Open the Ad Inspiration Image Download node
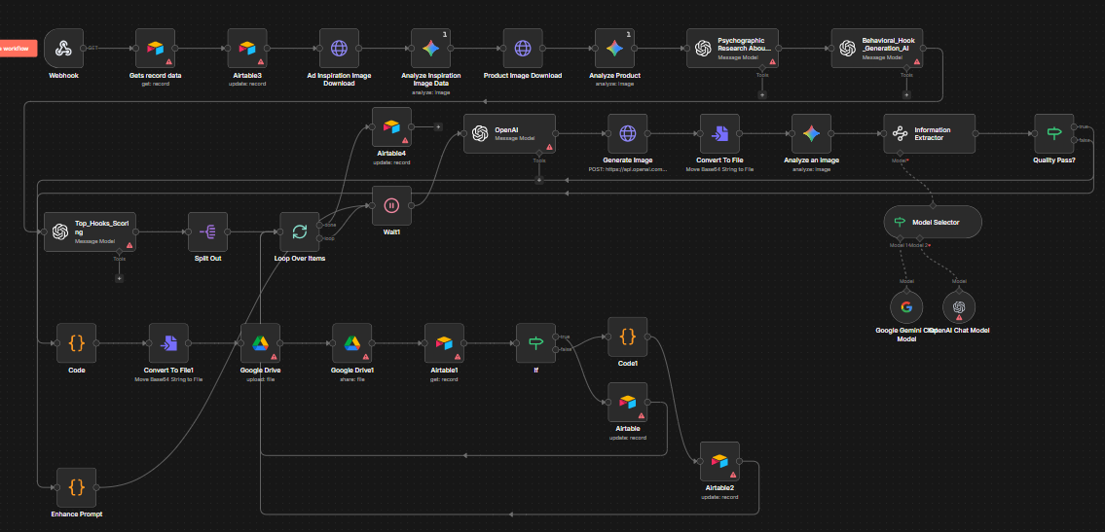 point(339,48)
